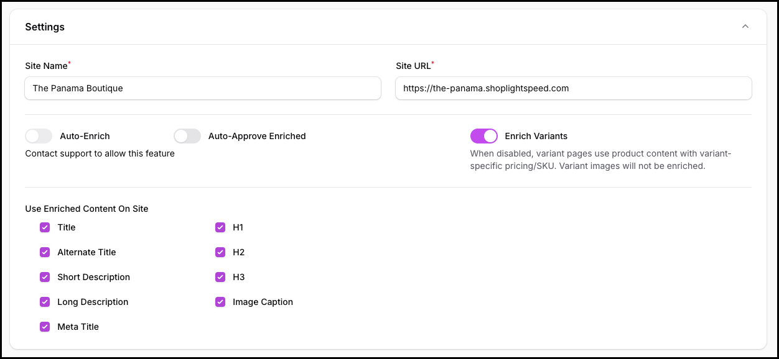This screenshot has width=779, height=359.
Task: Click the "Use Enriched Content On Site" heading
Action: pos(86,209)
